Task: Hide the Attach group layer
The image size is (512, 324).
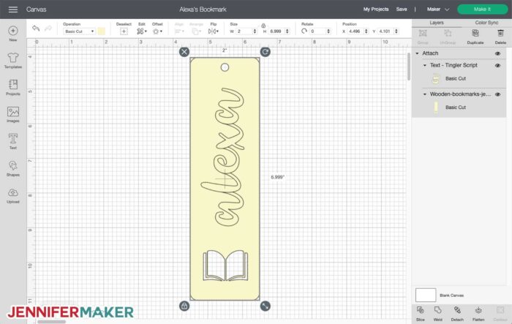Action: (x=497, y=53)
